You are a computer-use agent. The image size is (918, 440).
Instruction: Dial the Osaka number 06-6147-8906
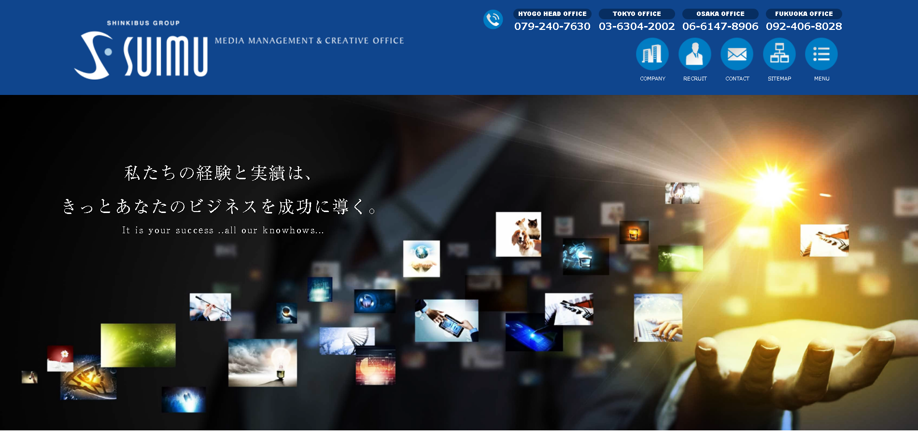[x=720, y=27]
